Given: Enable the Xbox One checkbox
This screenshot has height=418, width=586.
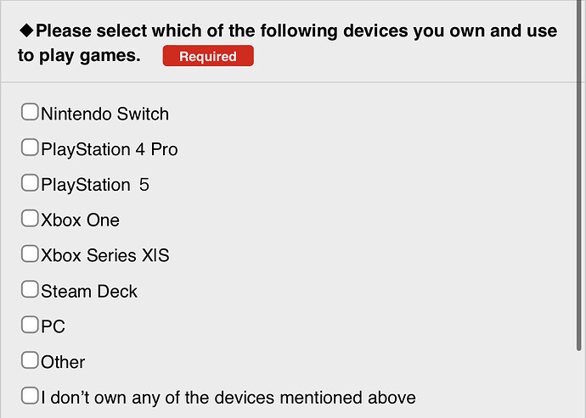Looking at the screenshot, I should 30,219.
